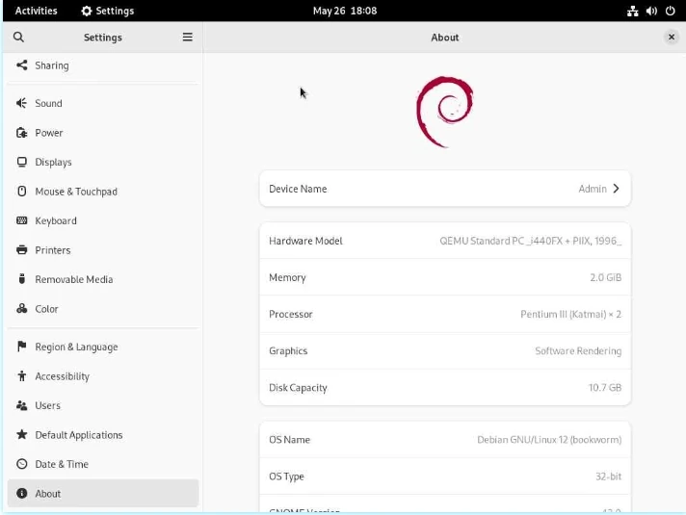Click the Region & Language flag icon

[22, 347]
